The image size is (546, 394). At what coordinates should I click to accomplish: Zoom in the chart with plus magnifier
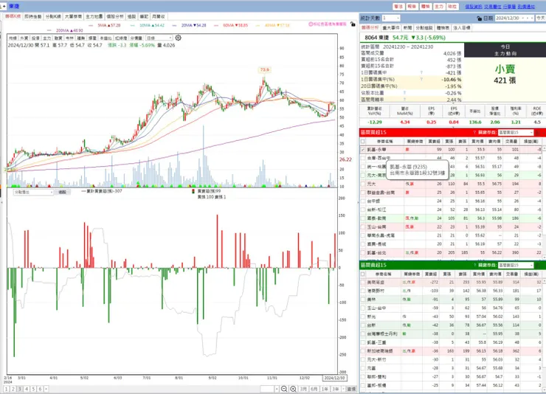coord(293,389)
